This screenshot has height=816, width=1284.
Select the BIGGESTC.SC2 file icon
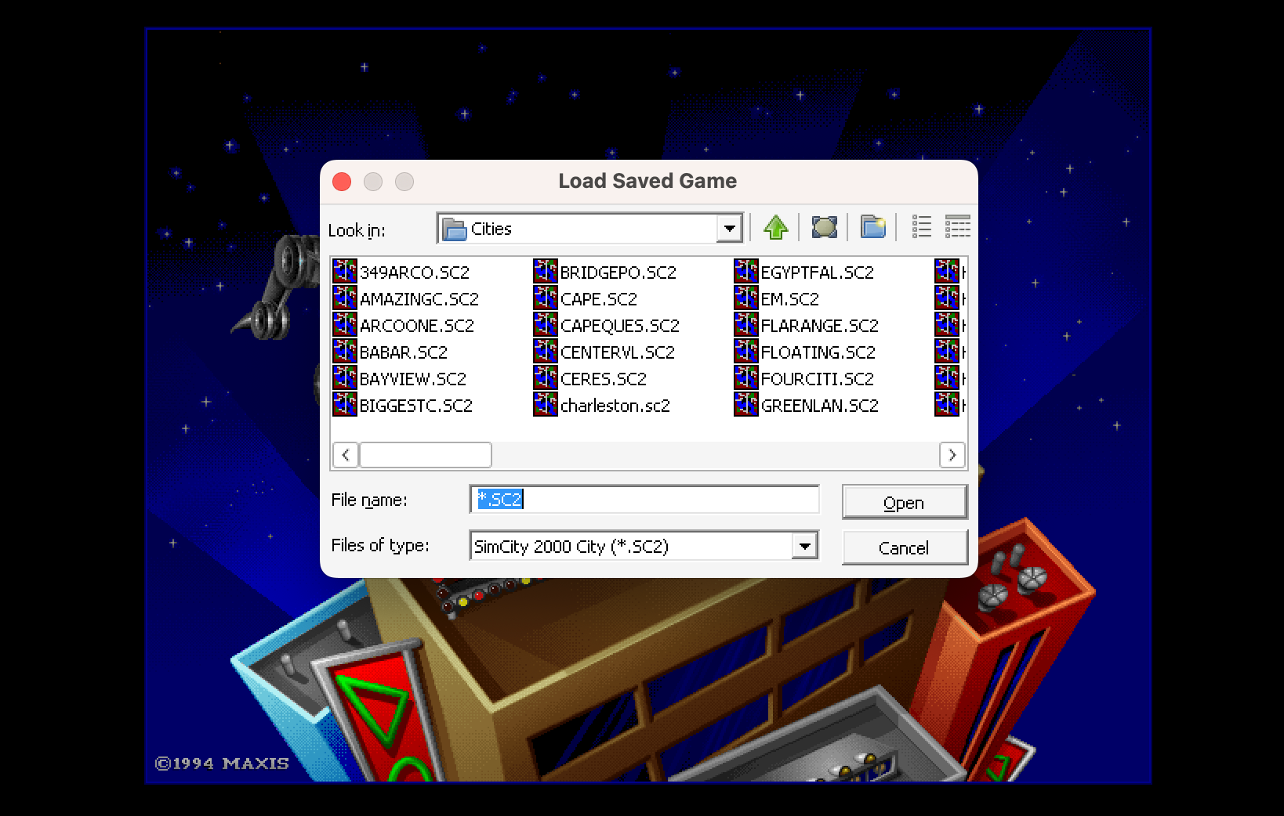[345, 405]
